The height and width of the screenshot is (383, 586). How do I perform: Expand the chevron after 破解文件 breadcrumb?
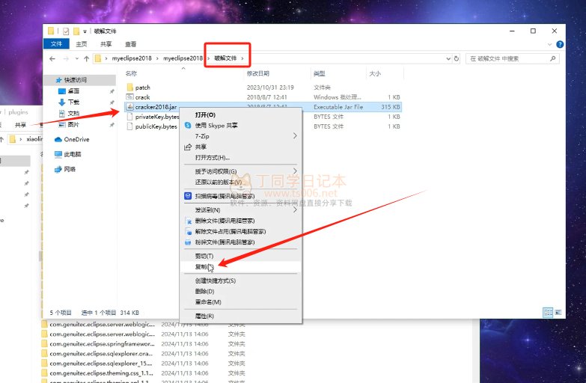pyautogui.click(x=242, y=58)
